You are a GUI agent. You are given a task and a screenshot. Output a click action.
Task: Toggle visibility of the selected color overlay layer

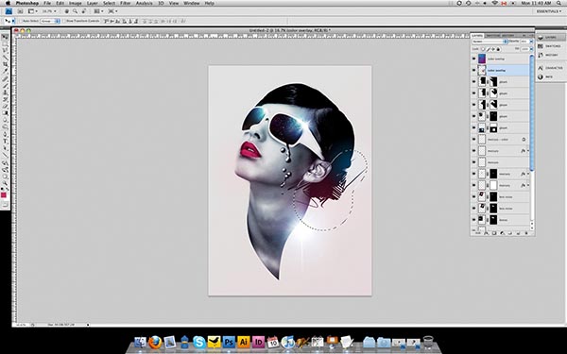tap(474, 71)
